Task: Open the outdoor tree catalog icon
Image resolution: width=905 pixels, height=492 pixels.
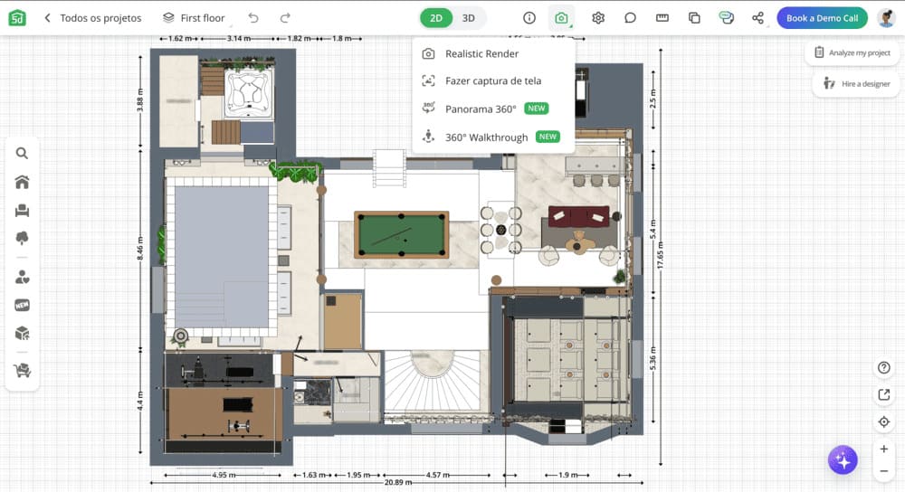Action: 22,239
